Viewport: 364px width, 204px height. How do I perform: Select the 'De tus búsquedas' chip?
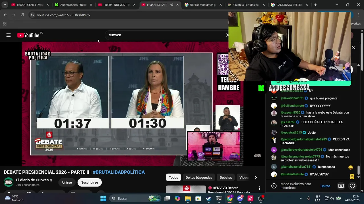click(x=199, y=178)
